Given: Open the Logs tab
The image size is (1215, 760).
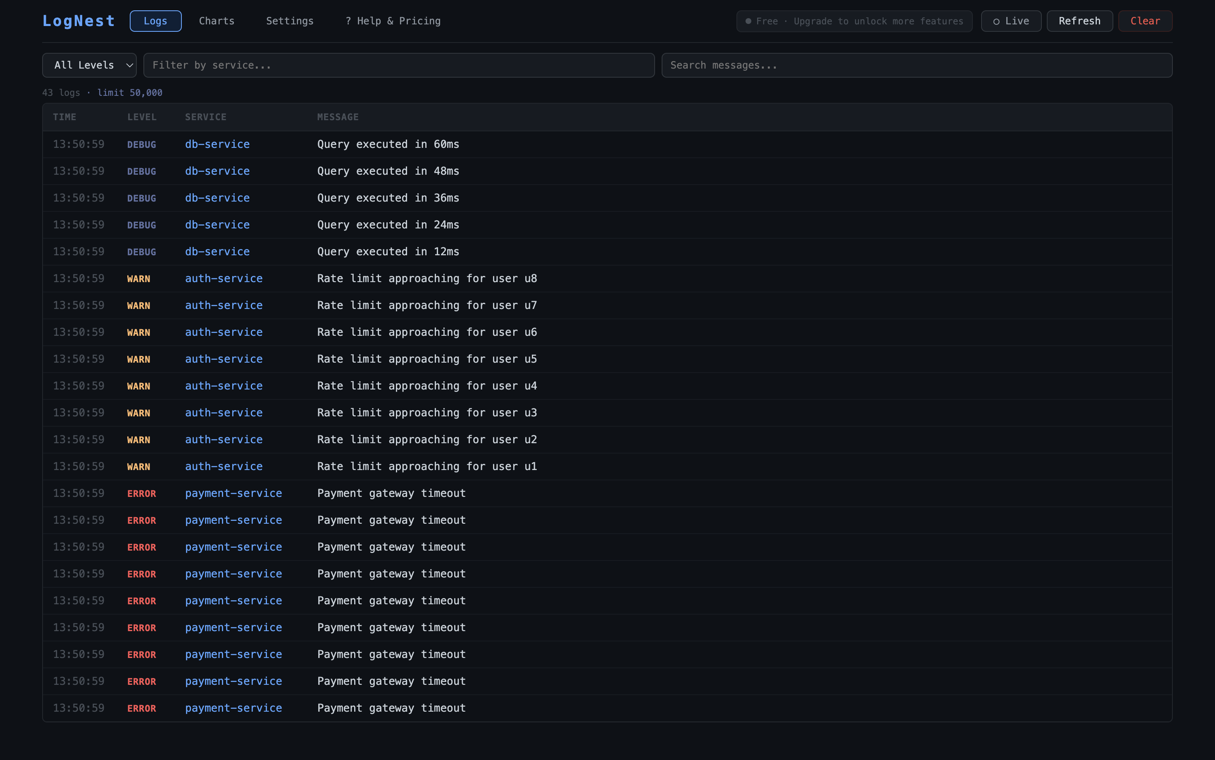Looking at the screenshot, I should click(155, 21).
